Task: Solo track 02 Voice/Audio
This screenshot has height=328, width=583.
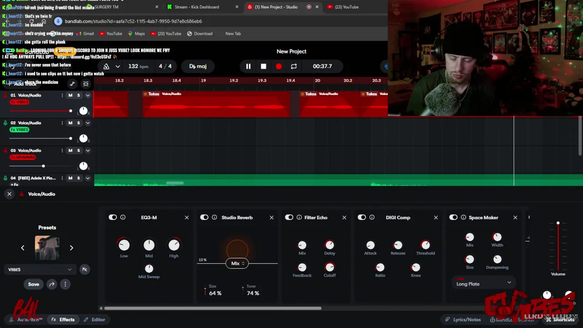Action: point(78,123)
